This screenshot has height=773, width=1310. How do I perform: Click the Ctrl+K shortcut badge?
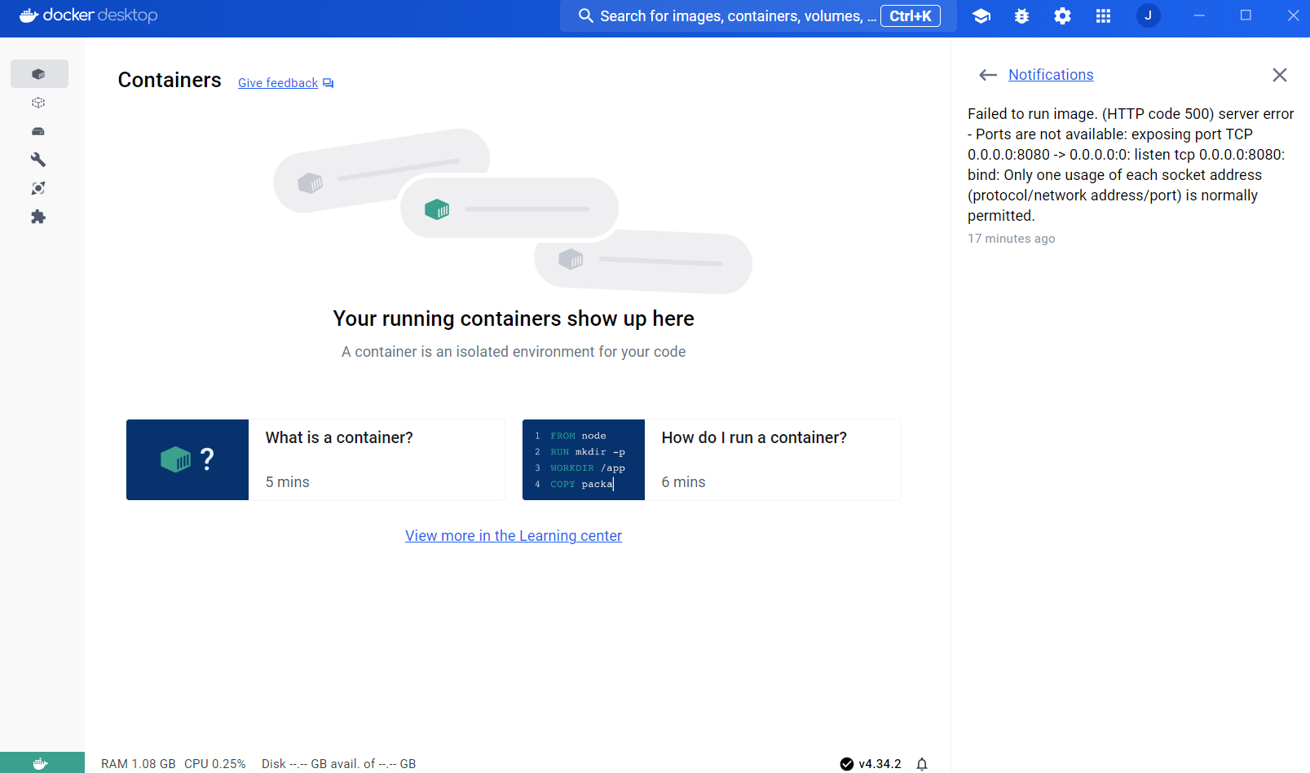(911, 16)
